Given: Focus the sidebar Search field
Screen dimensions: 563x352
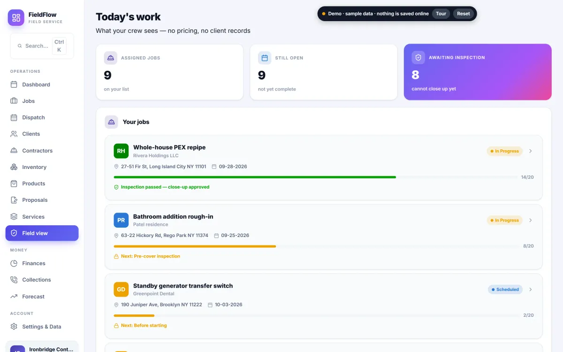Looking at the screenshot, I should pyautogui.click(x=42, y=46).
